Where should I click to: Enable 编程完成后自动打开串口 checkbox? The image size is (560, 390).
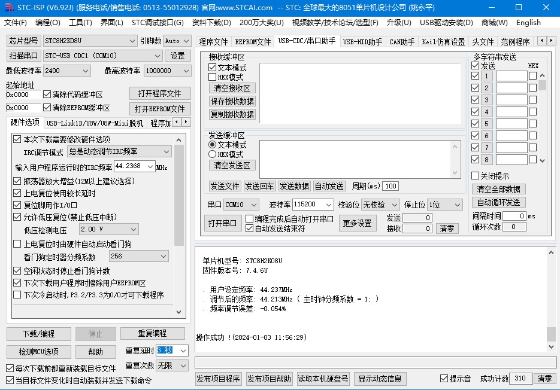pyautogui.click(x=249, y=219)
